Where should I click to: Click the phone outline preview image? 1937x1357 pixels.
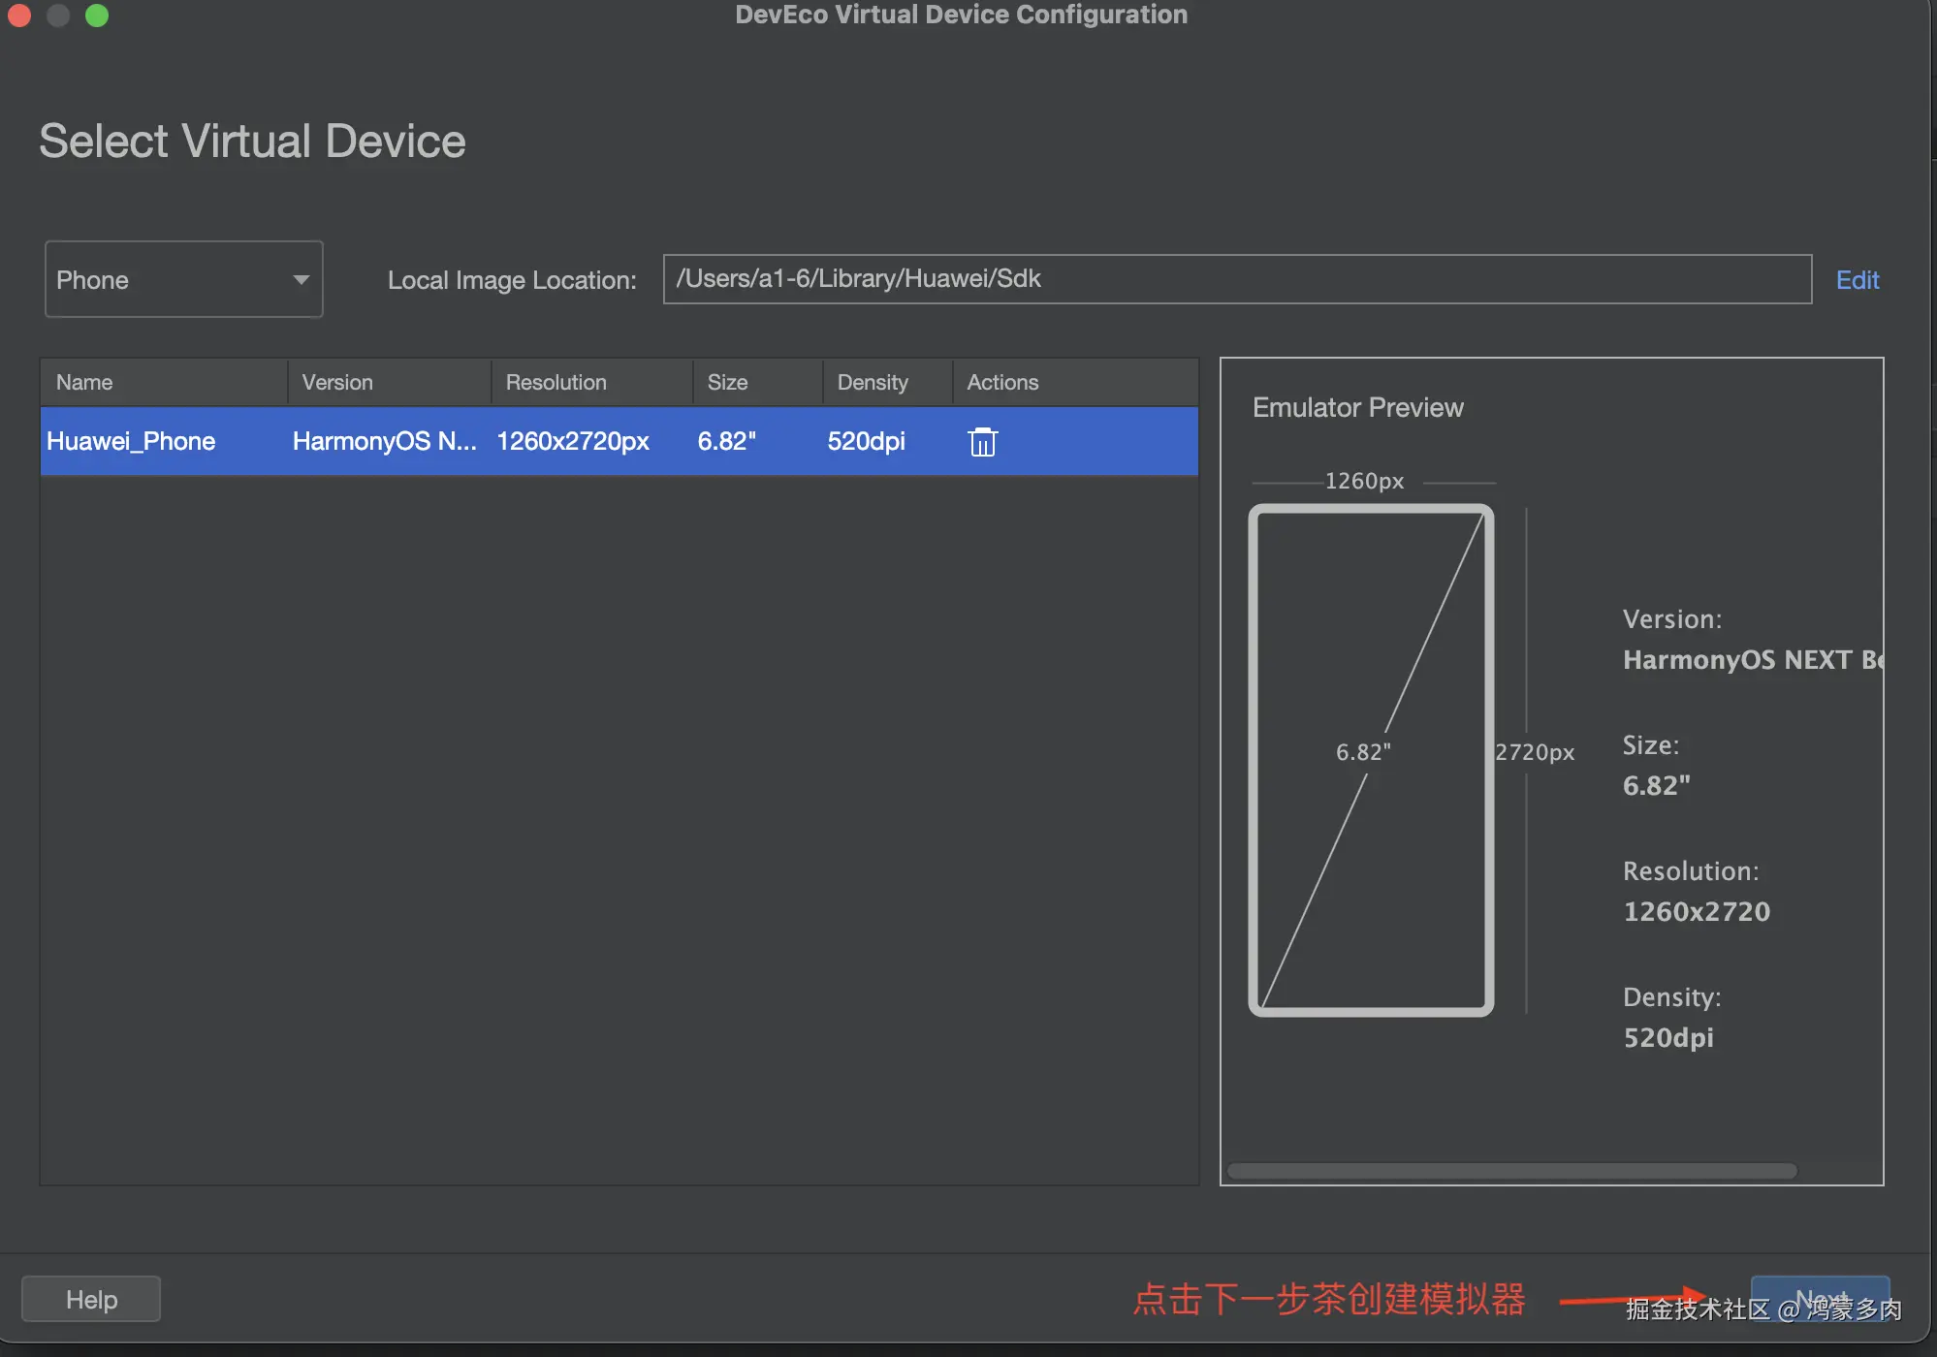[x=1371, y=760]
